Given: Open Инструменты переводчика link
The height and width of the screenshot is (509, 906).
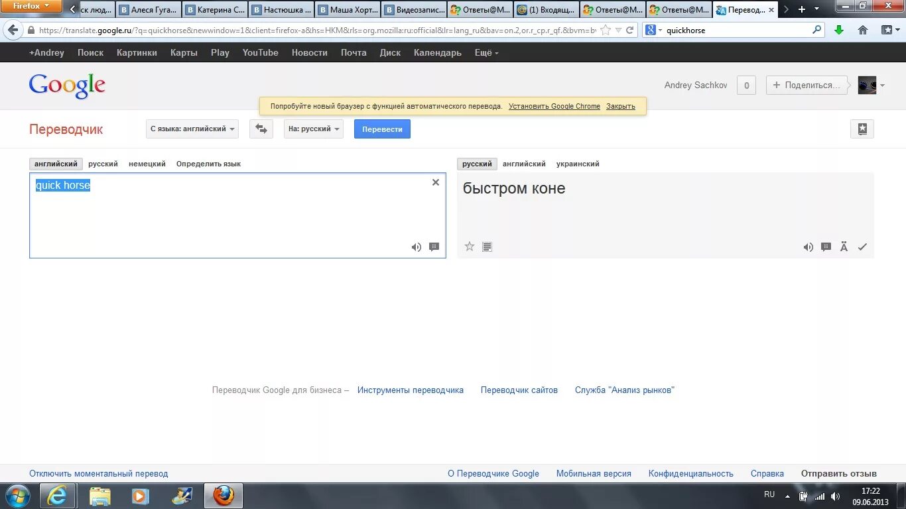Looking at the screenshot, I should (x=411, y=390).
